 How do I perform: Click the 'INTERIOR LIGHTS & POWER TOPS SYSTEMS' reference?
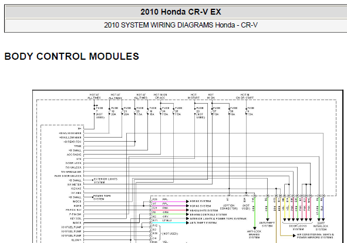tap(218, 219)
